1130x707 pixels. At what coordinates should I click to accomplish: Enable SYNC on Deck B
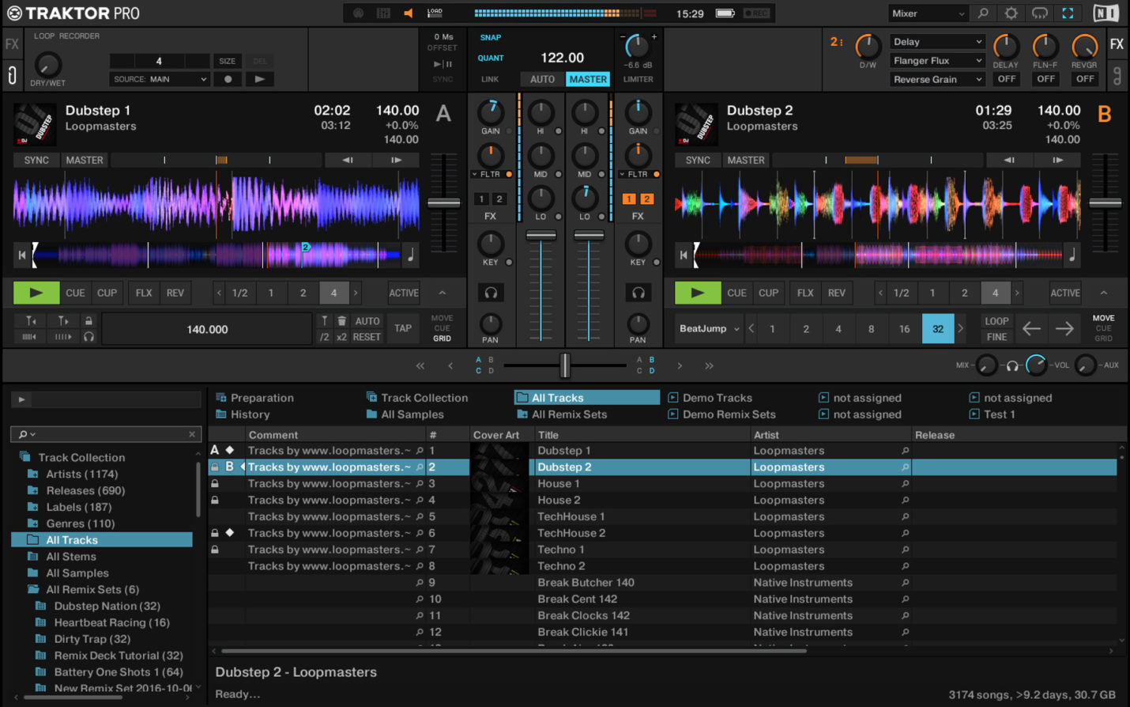[x=698, y=160]
